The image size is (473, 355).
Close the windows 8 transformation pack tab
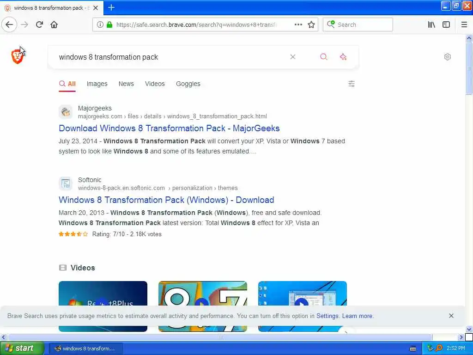[x=96, y=8]
